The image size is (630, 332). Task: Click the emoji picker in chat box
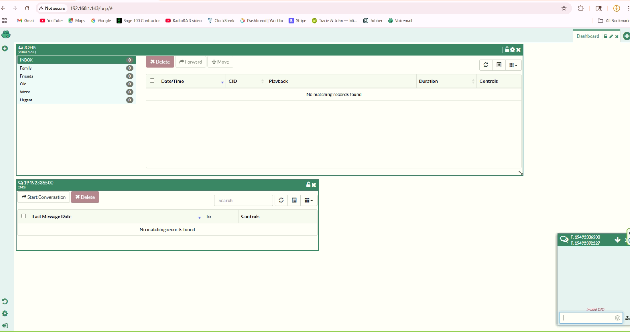tap(617, 318)
